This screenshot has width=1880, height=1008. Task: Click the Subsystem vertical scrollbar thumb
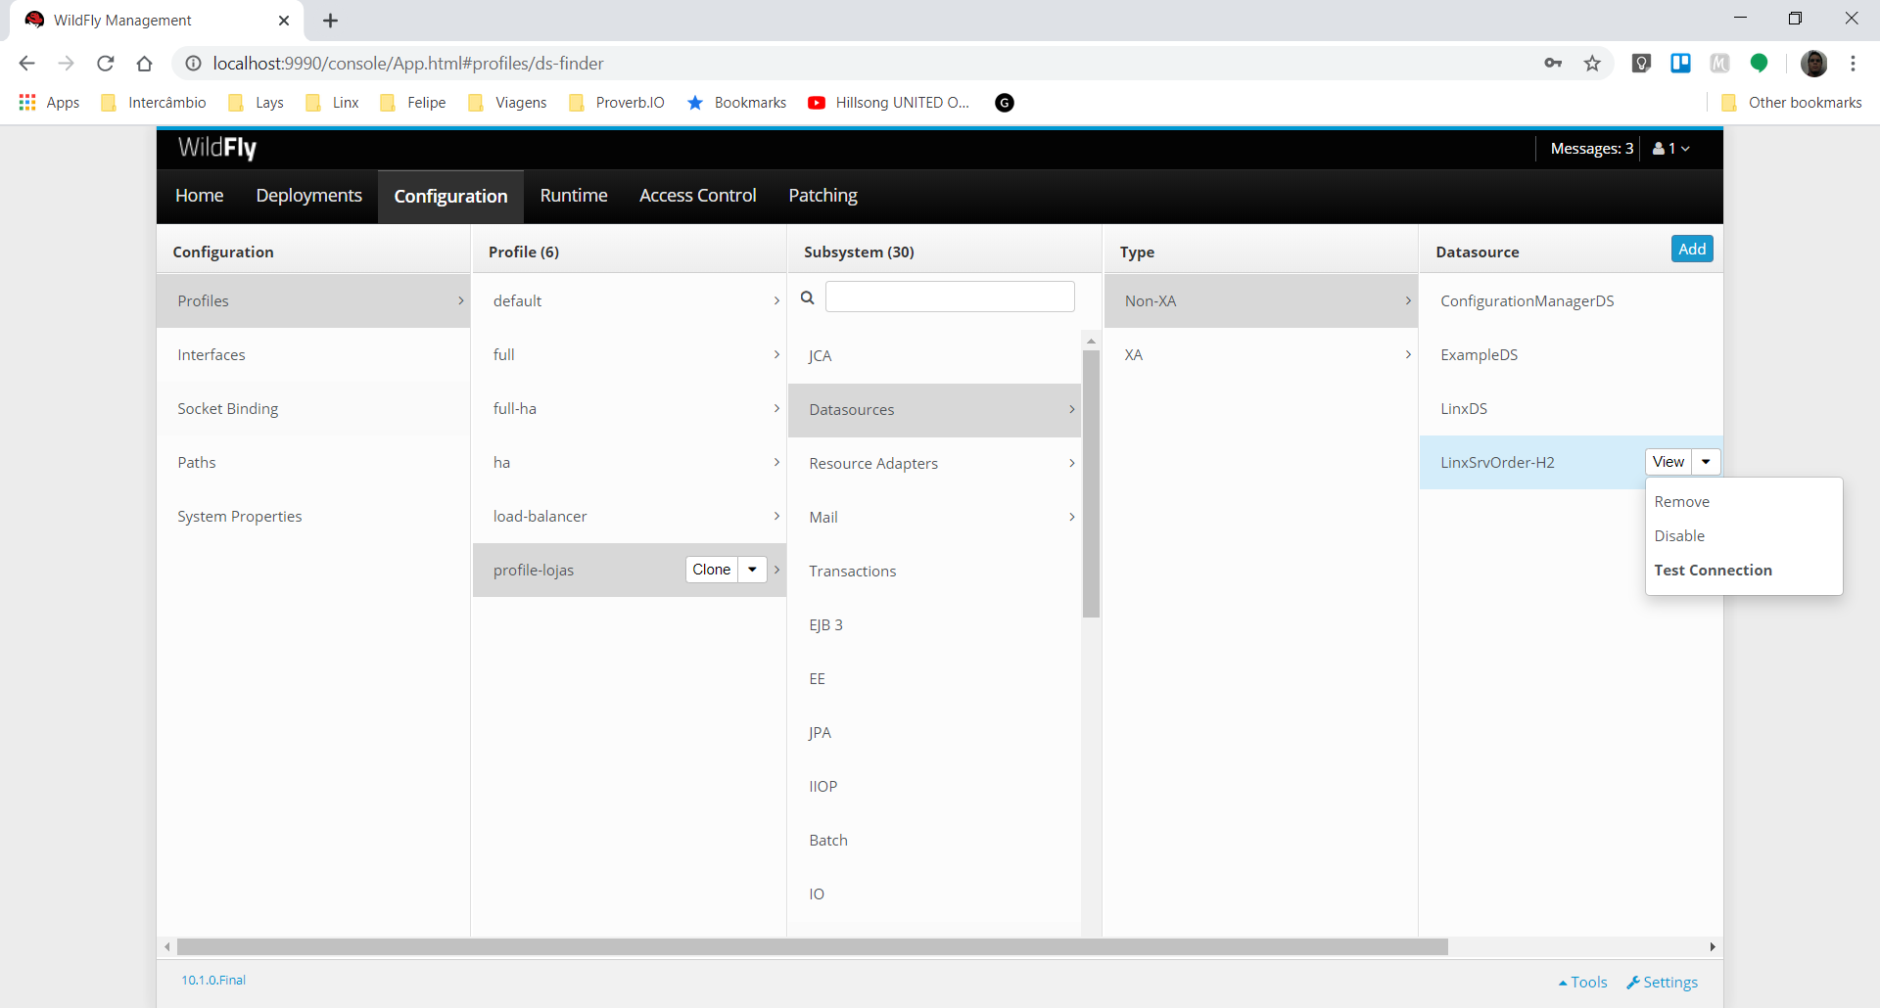click(1091, 484)
